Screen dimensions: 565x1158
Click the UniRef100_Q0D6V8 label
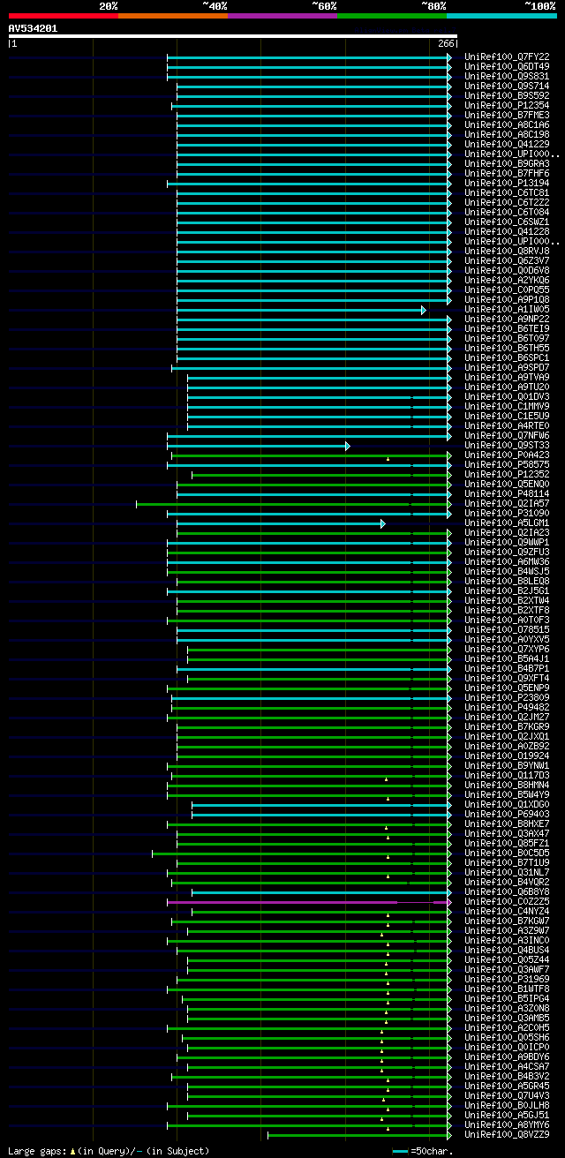(x=508, y=270)
